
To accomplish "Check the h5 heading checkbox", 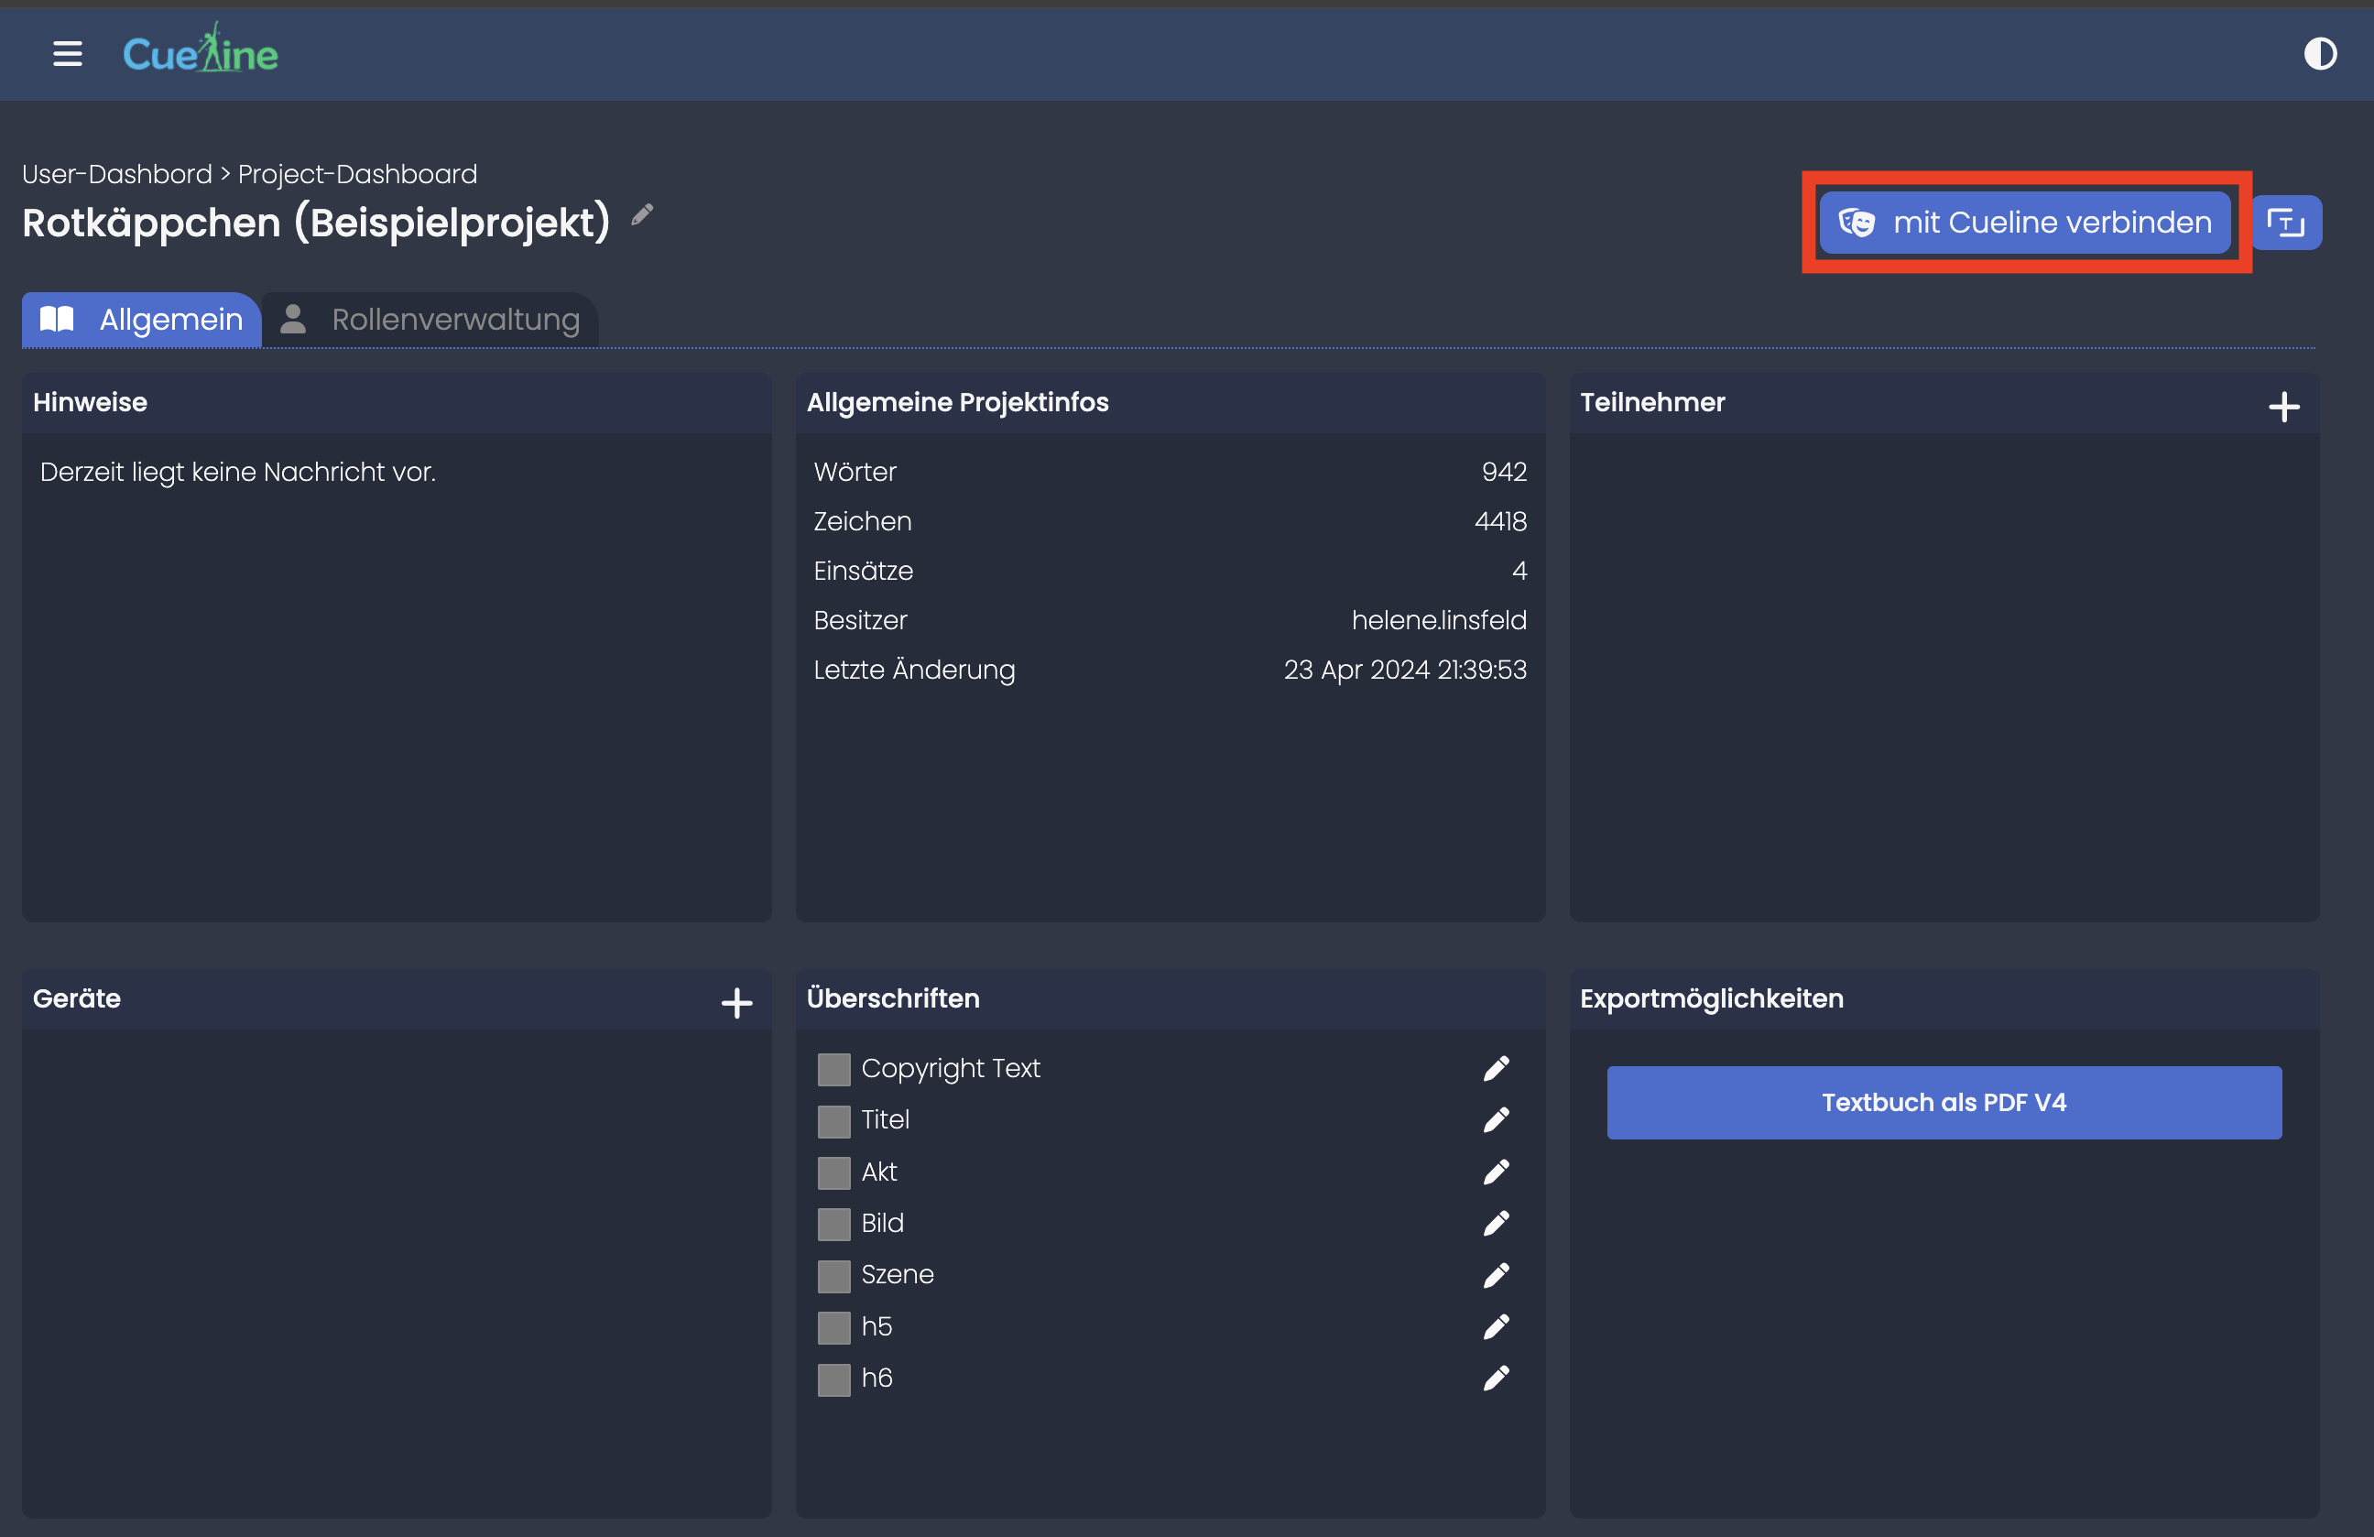I will coord(833,1327).
